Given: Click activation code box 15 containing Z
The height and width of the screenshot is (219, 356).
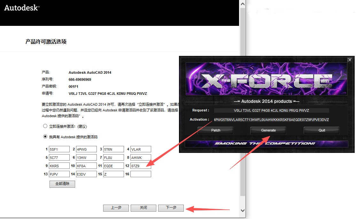Looking at the screenshot, I should point(113,174).
